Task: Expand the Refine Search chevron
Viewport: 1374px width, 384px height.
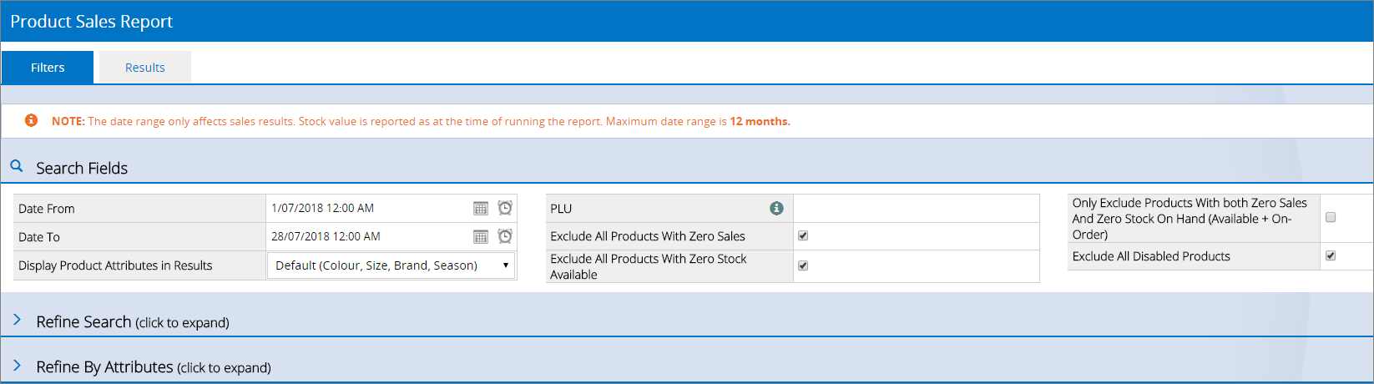Action: [x=17, y=321]
